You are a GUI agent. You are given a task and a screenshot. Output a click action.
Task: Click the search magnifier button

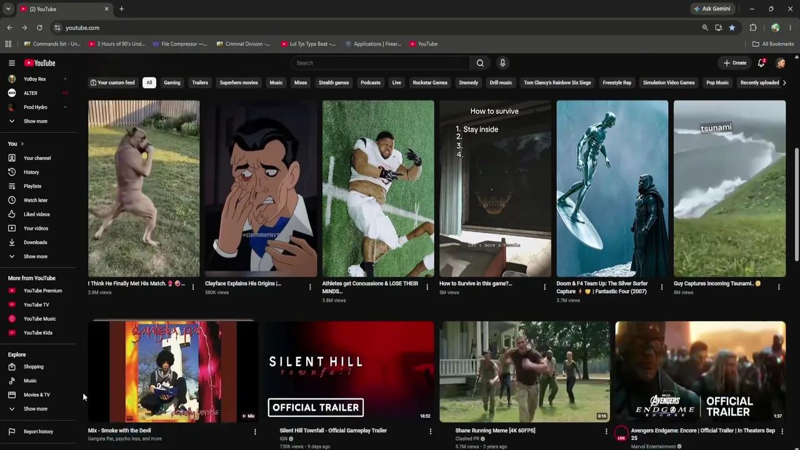click(480, 63)
